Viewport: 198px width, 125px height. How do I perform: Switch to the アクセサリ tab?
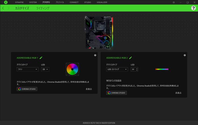[46, 2]
